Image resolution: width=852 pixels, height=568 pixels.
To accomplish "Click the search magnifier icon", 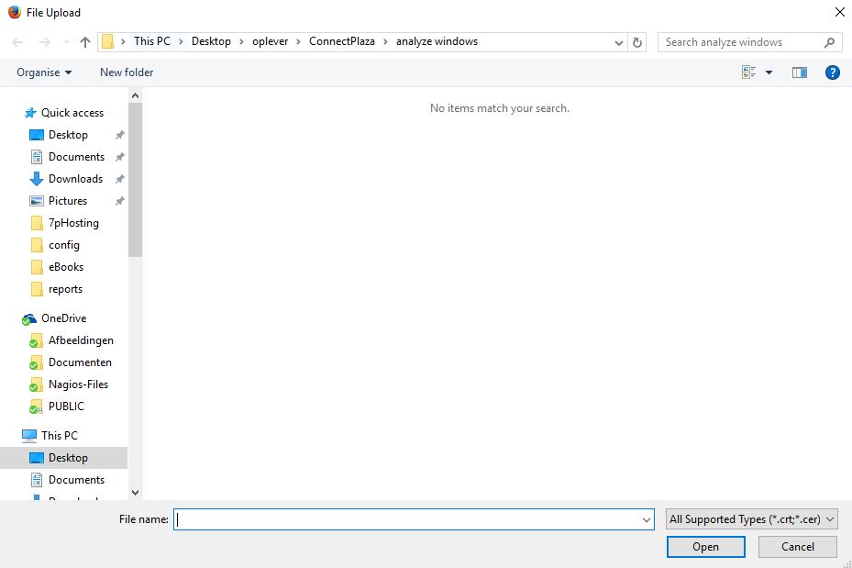I will coord(829,42).
